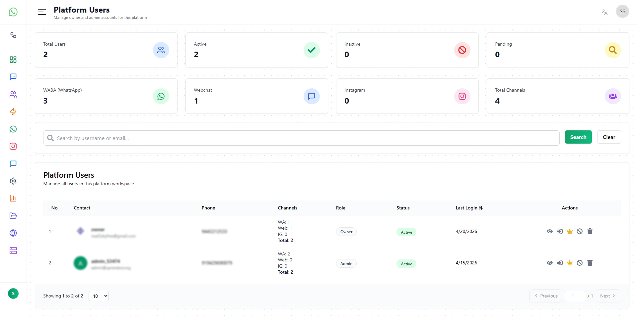Select the Webchat stat card
The height and width of the screenshot is (316, 637).
tap(257, 96)
